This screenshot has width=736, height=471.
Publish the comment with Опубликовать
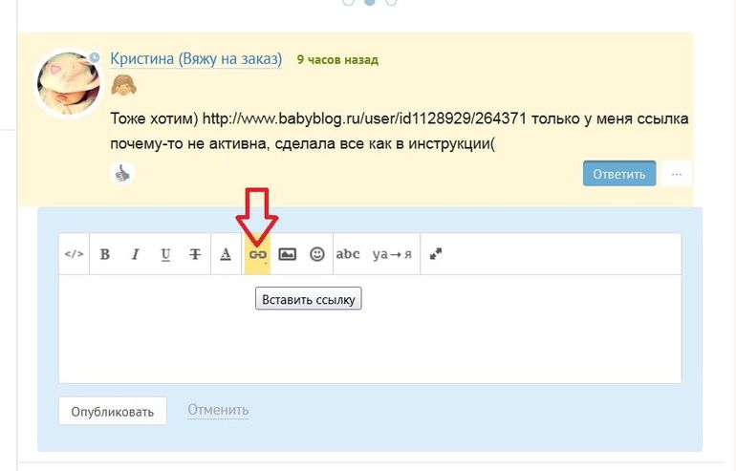113,412
